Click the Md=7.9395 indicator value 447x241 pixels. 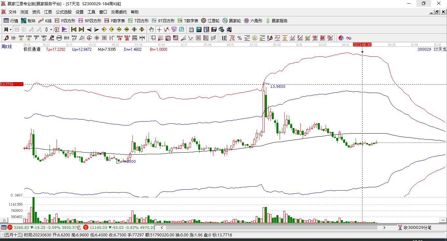pyautogui.click(x=107, y=49)
